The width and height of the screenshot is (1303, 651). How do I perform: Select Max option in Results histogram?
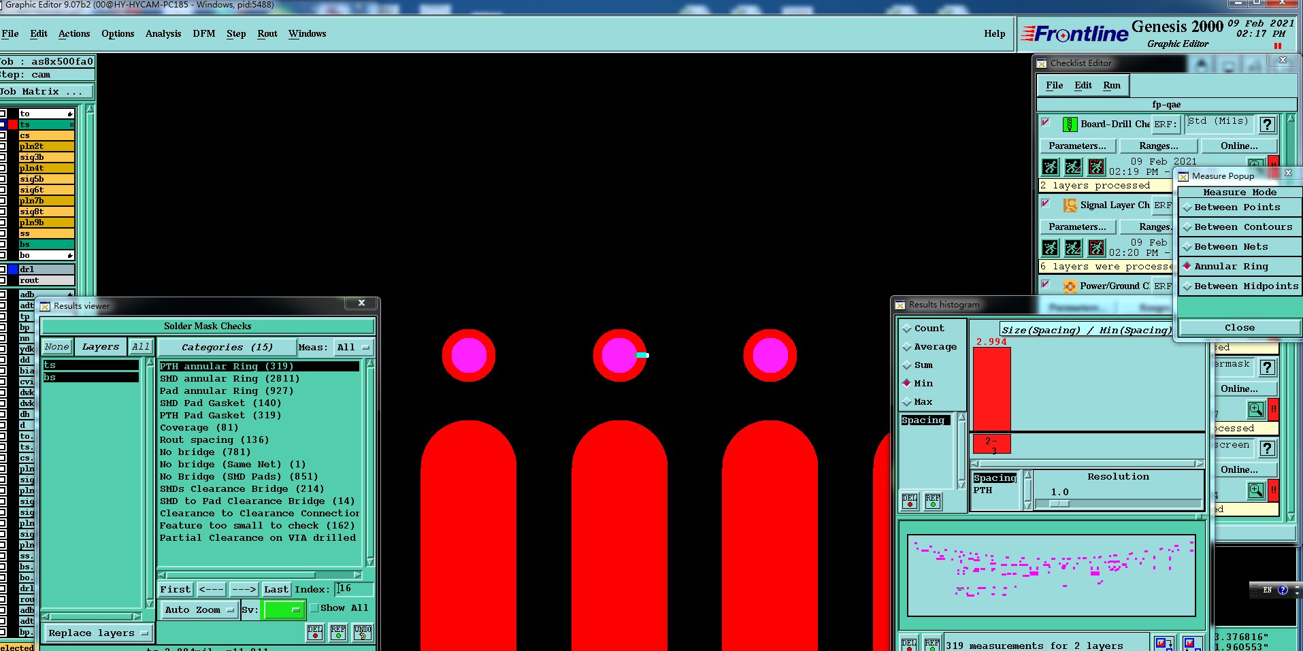pos(917,402)
